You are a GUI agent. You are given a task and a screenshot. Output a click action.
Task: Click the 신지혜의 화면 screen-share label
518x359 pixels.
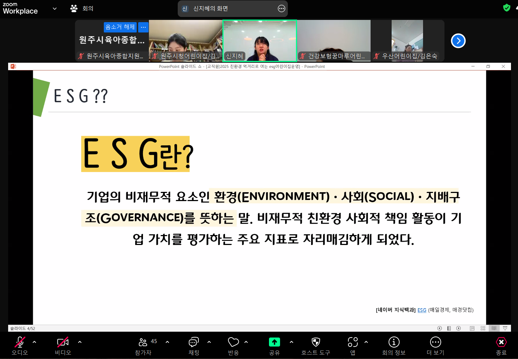pyautogui.click(x=211, y=8)
